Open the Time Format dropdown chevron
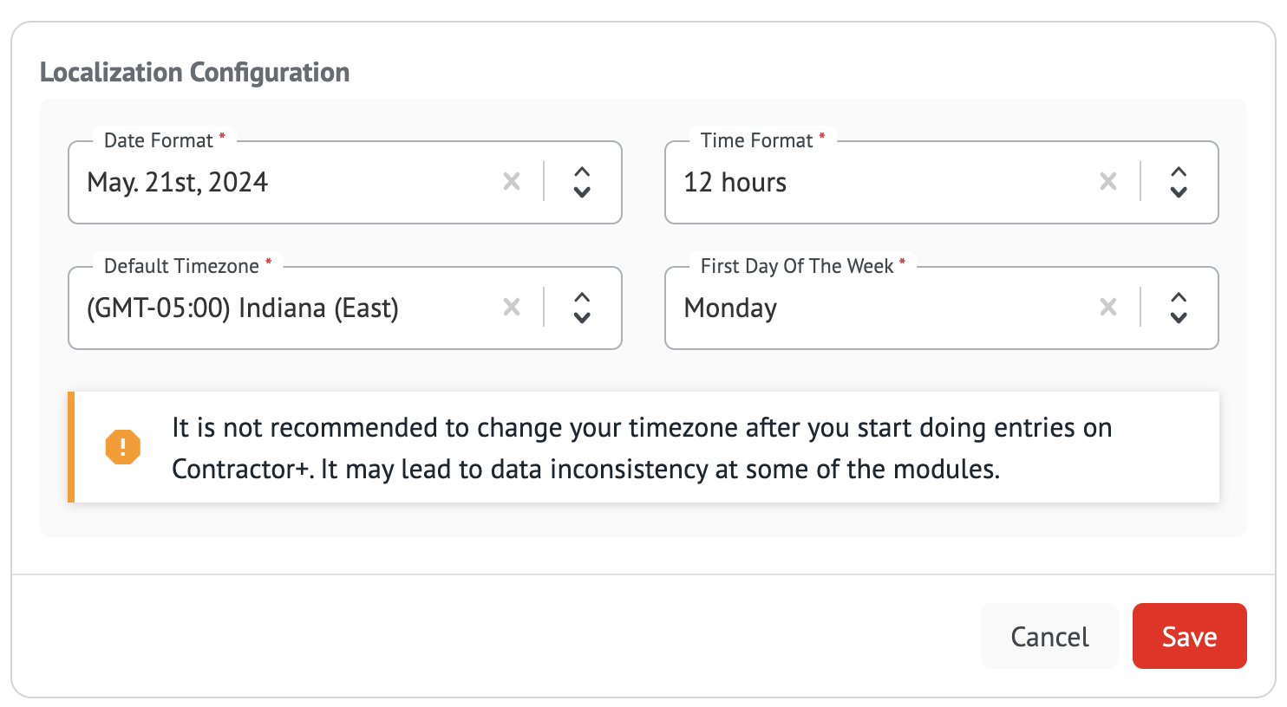Viewport: 1287px width, 707px height. click(x=1179, y=182)
